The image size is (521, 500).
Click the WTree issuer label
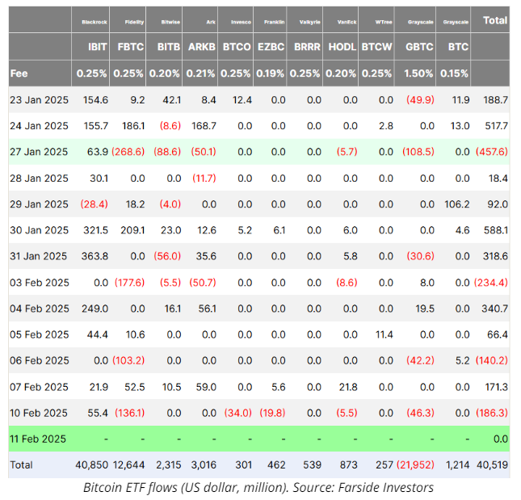pyautogui.click(x=384, y=23)
